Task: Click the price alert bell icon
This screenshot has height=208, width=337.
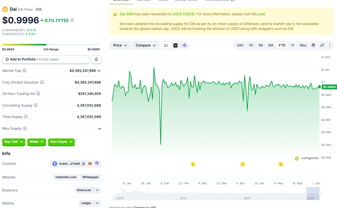Action: point(96,59)
